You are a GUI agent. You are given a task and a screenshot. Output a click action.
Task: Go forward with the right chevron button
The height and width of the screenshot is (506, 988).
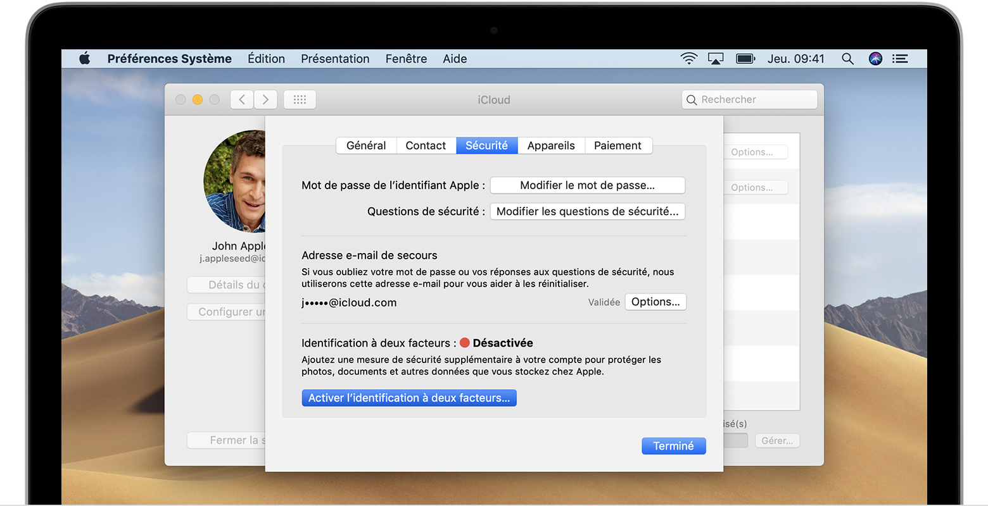point(265,99)
